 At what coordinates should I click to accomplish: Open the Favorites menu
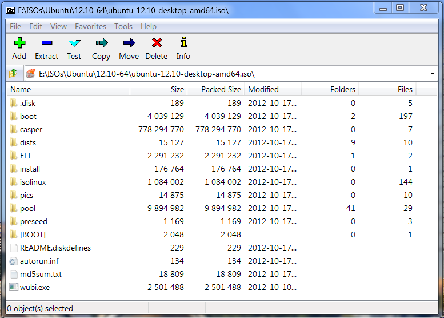tap(90, 26)
